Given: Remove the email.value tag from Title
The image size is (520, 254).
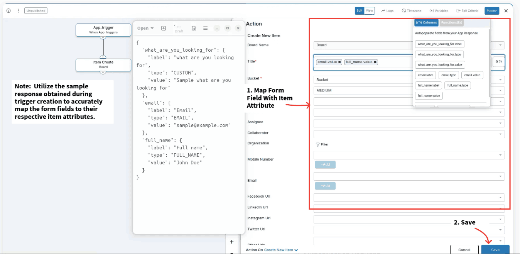Looking at the screenshot, I should 339,62.
